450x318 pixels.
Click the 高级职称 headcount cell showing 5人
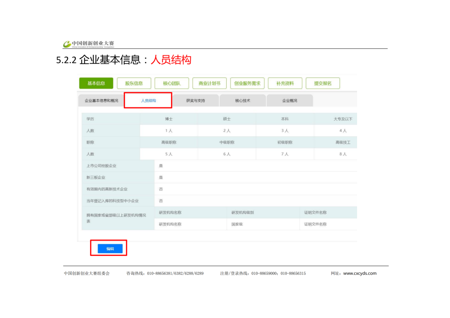pos(169,154)
